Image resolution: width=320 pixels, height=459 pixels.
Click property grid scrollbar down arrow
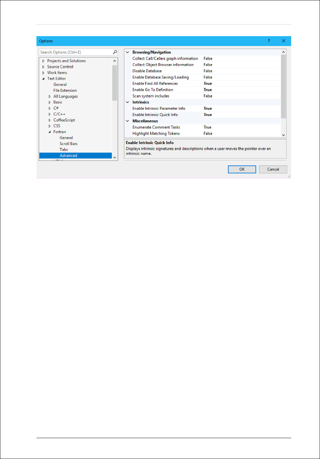point(284,135)
